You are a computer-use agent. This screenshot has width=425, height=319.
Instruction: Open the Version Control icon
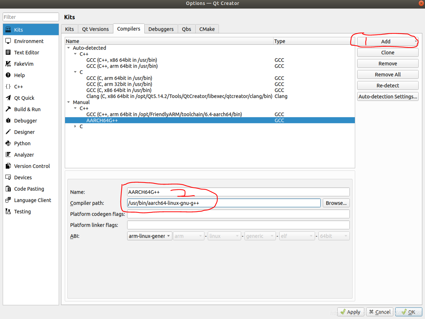8,166
